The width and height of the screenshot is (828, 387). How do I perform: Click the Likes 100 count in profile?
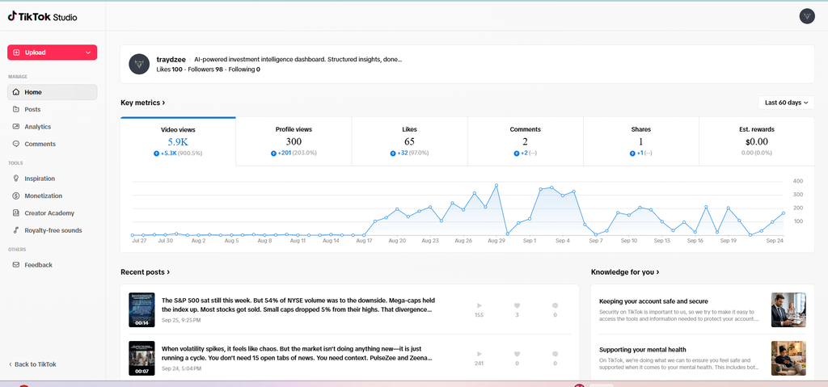(170, 69)
